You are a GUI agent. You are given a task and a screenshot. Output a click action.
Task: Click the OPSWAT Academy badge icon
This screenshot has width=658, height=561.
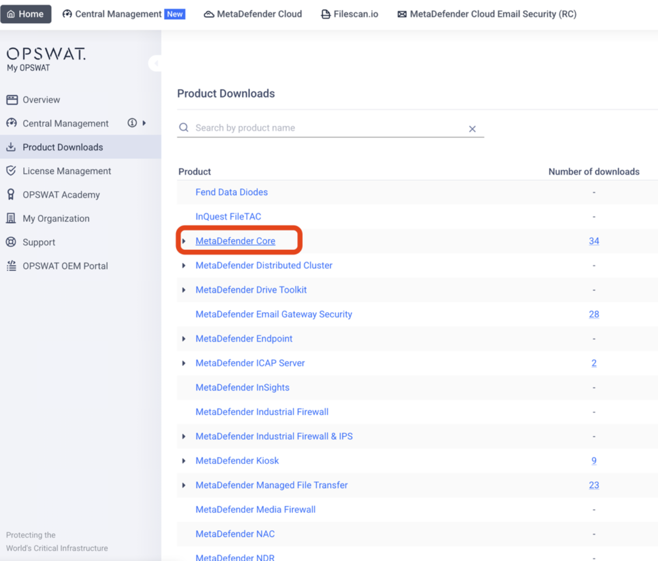tap(11, 195)
